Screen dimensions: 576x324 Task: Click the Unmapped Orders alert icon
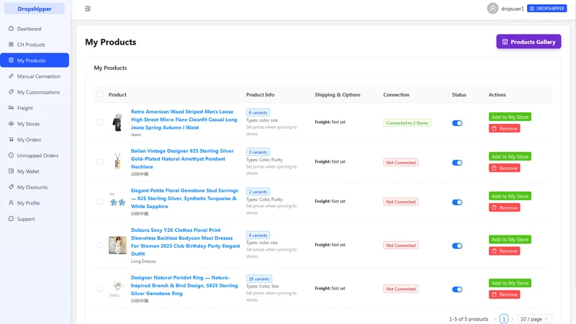coord(11,156)
